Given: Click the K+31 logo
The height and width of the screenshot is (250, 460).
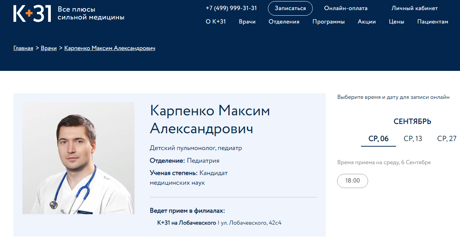Looking at the screenshot, I should coord(32,14).
